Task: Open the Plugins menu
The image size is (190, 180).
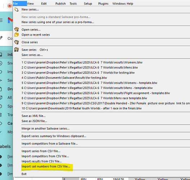Action: (x=103, y=4)
